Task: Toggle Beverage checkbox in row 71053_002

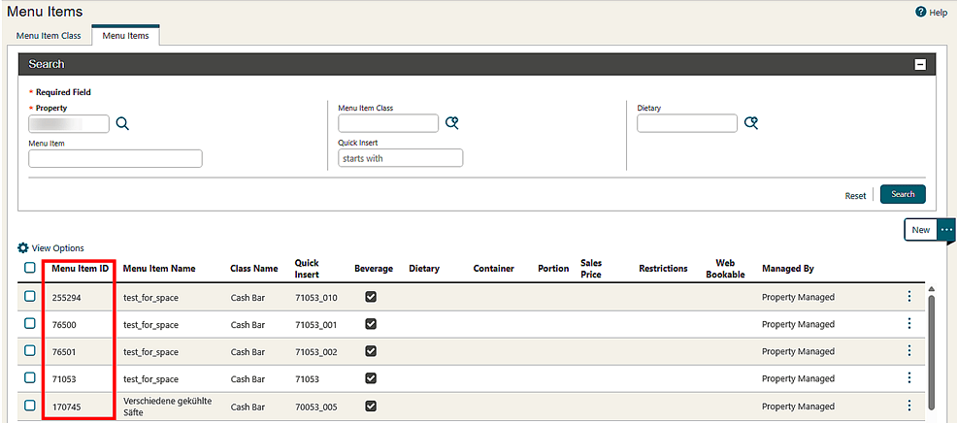Action: click(371, 351)
